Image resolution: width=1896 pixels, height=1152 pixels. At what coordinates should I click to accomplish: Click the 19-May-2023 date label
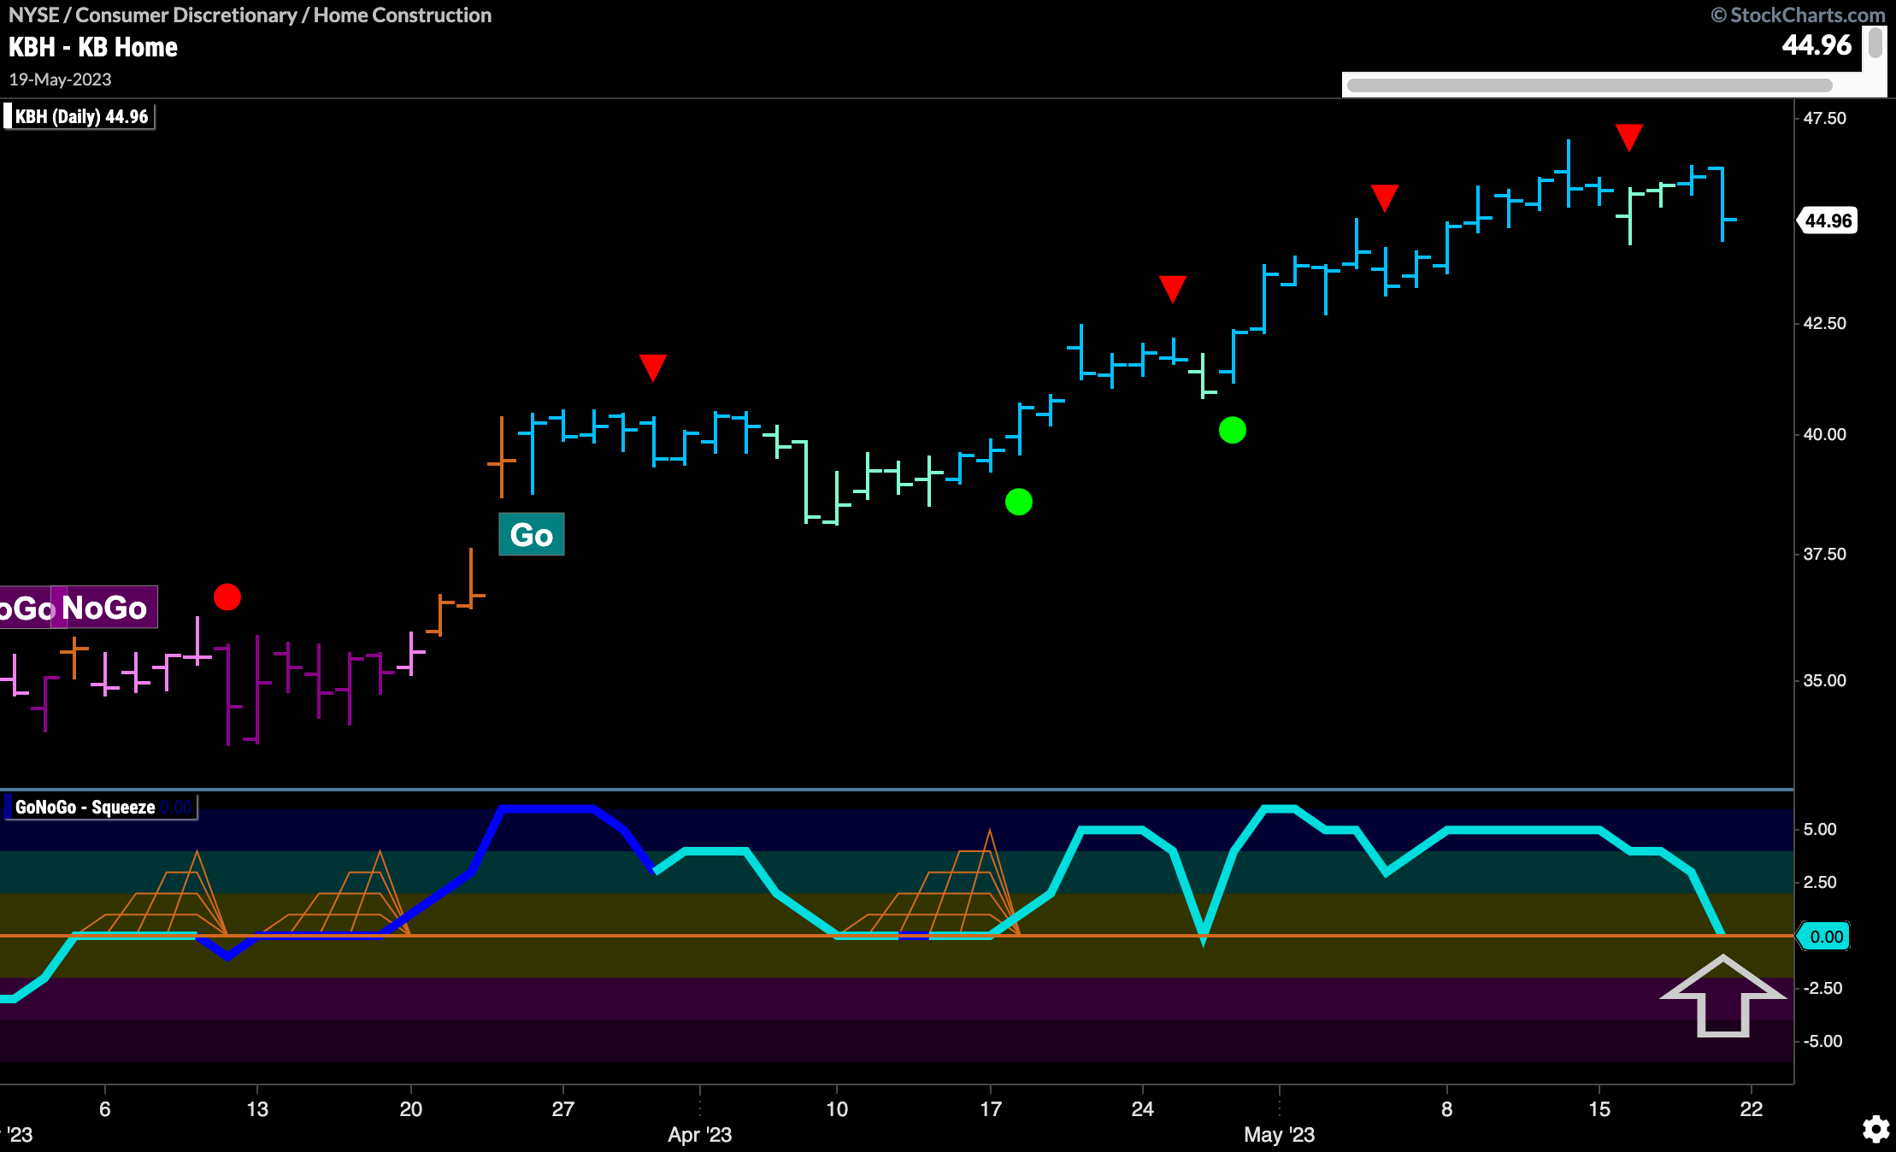pyautogui.click(x=60, y=79)
